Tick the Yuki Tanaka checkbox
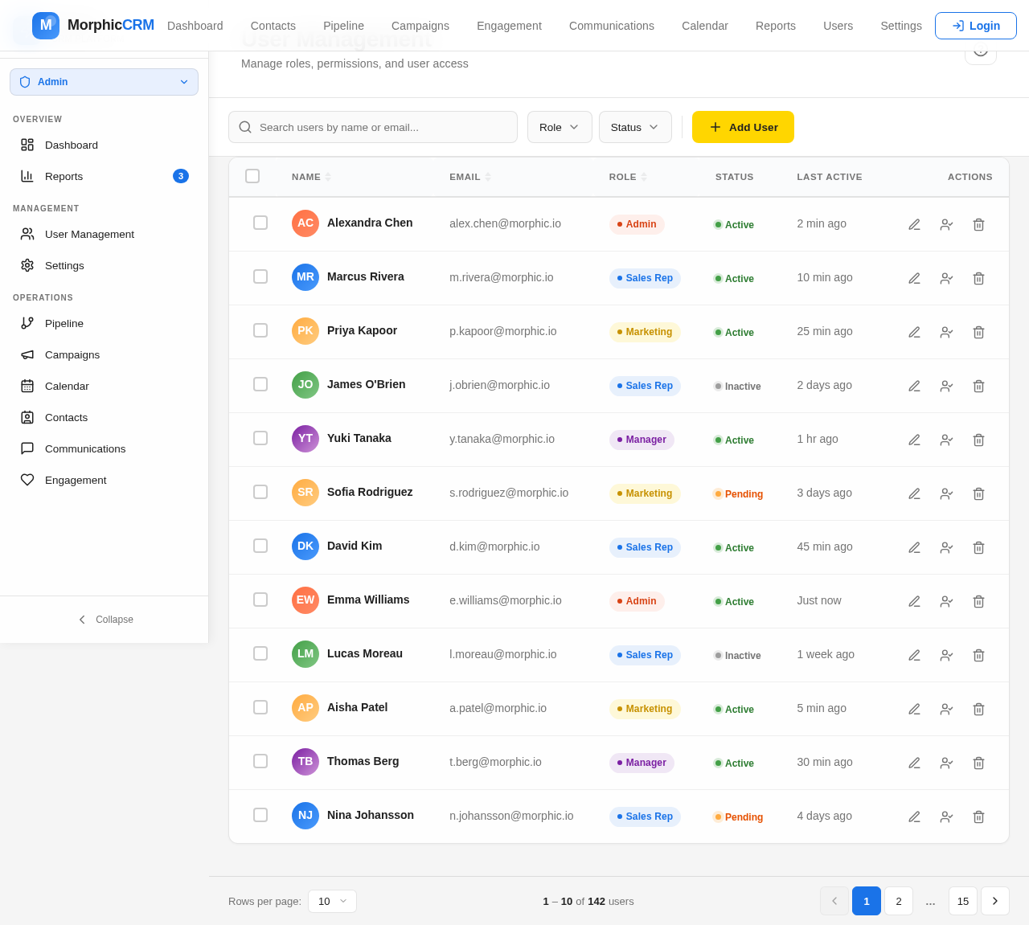 [x=260, y=438]
